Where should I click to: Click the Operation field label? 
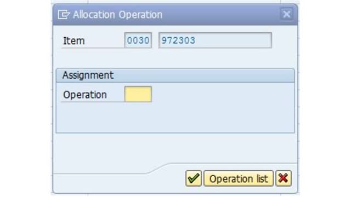point(85,95)
